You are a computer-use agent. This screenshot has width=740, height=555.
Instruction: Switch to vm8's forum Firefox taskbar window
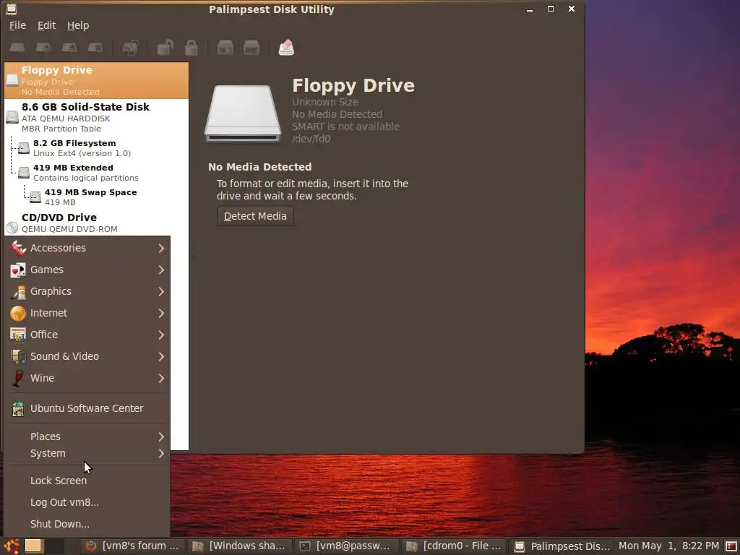tap(132, 546)
